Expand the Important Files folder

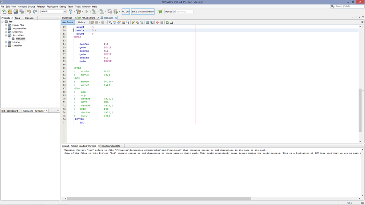point(6,28)
